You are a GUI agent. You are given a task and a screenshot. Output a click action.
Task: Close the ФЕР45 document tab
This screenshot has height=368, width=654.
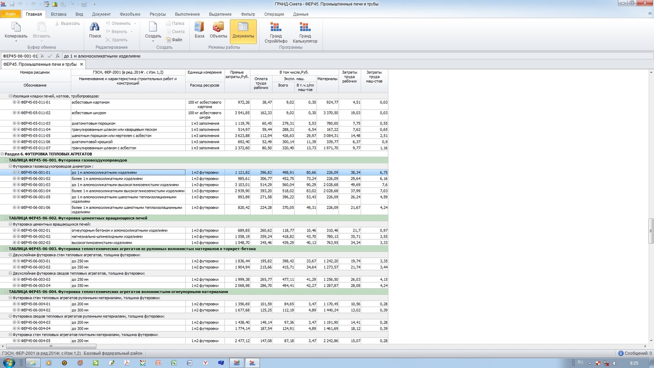(82, 65)
